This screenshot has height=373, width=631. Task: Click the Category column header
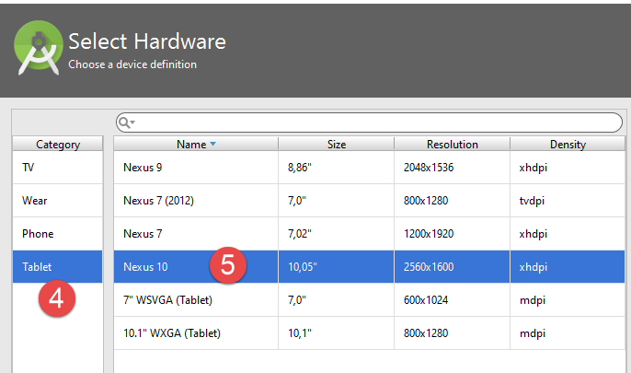(x=58, y=145)
